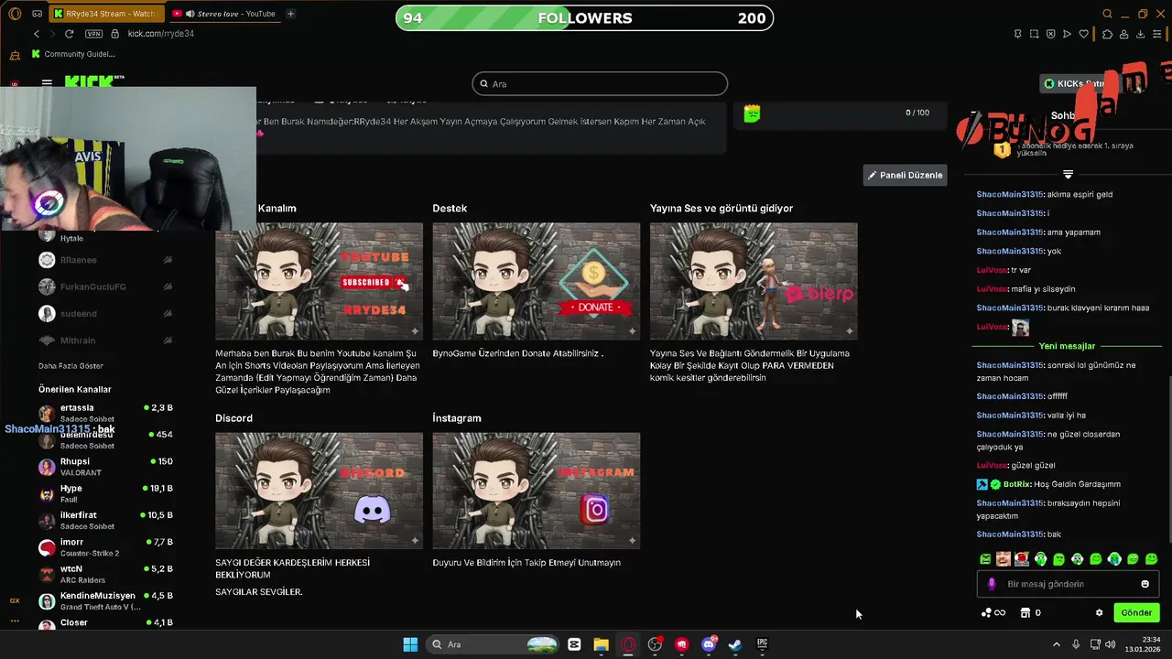Screen dimensions: 1172x659
Task: Open the Destek donate panel image
Action: 536,281
